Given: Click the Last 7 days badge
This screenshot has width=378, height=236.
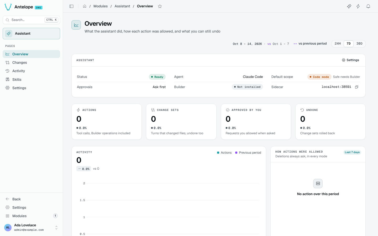Looking at the screenshot, I should (352, 152).
